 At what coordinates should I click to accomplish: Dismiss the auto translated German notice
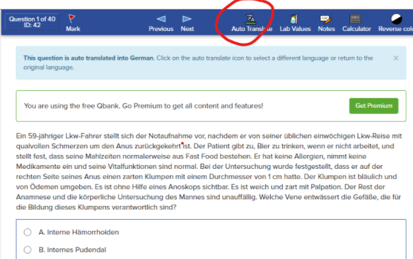[x=396, y=58]
